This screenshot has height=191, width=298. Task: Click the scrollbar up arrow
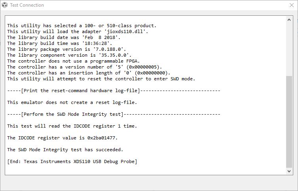pyautogui.click(x=289, y=20)
